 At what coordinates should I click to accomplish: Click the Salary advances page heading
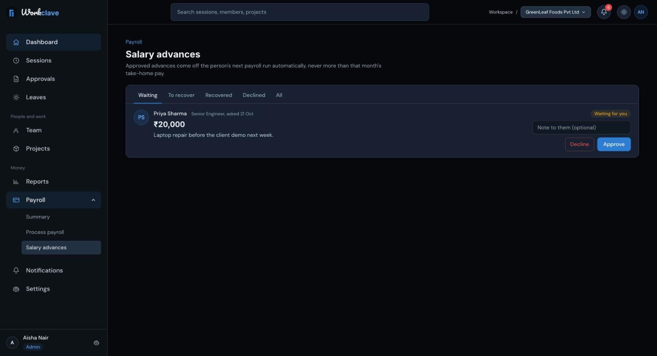click(163, 54)
